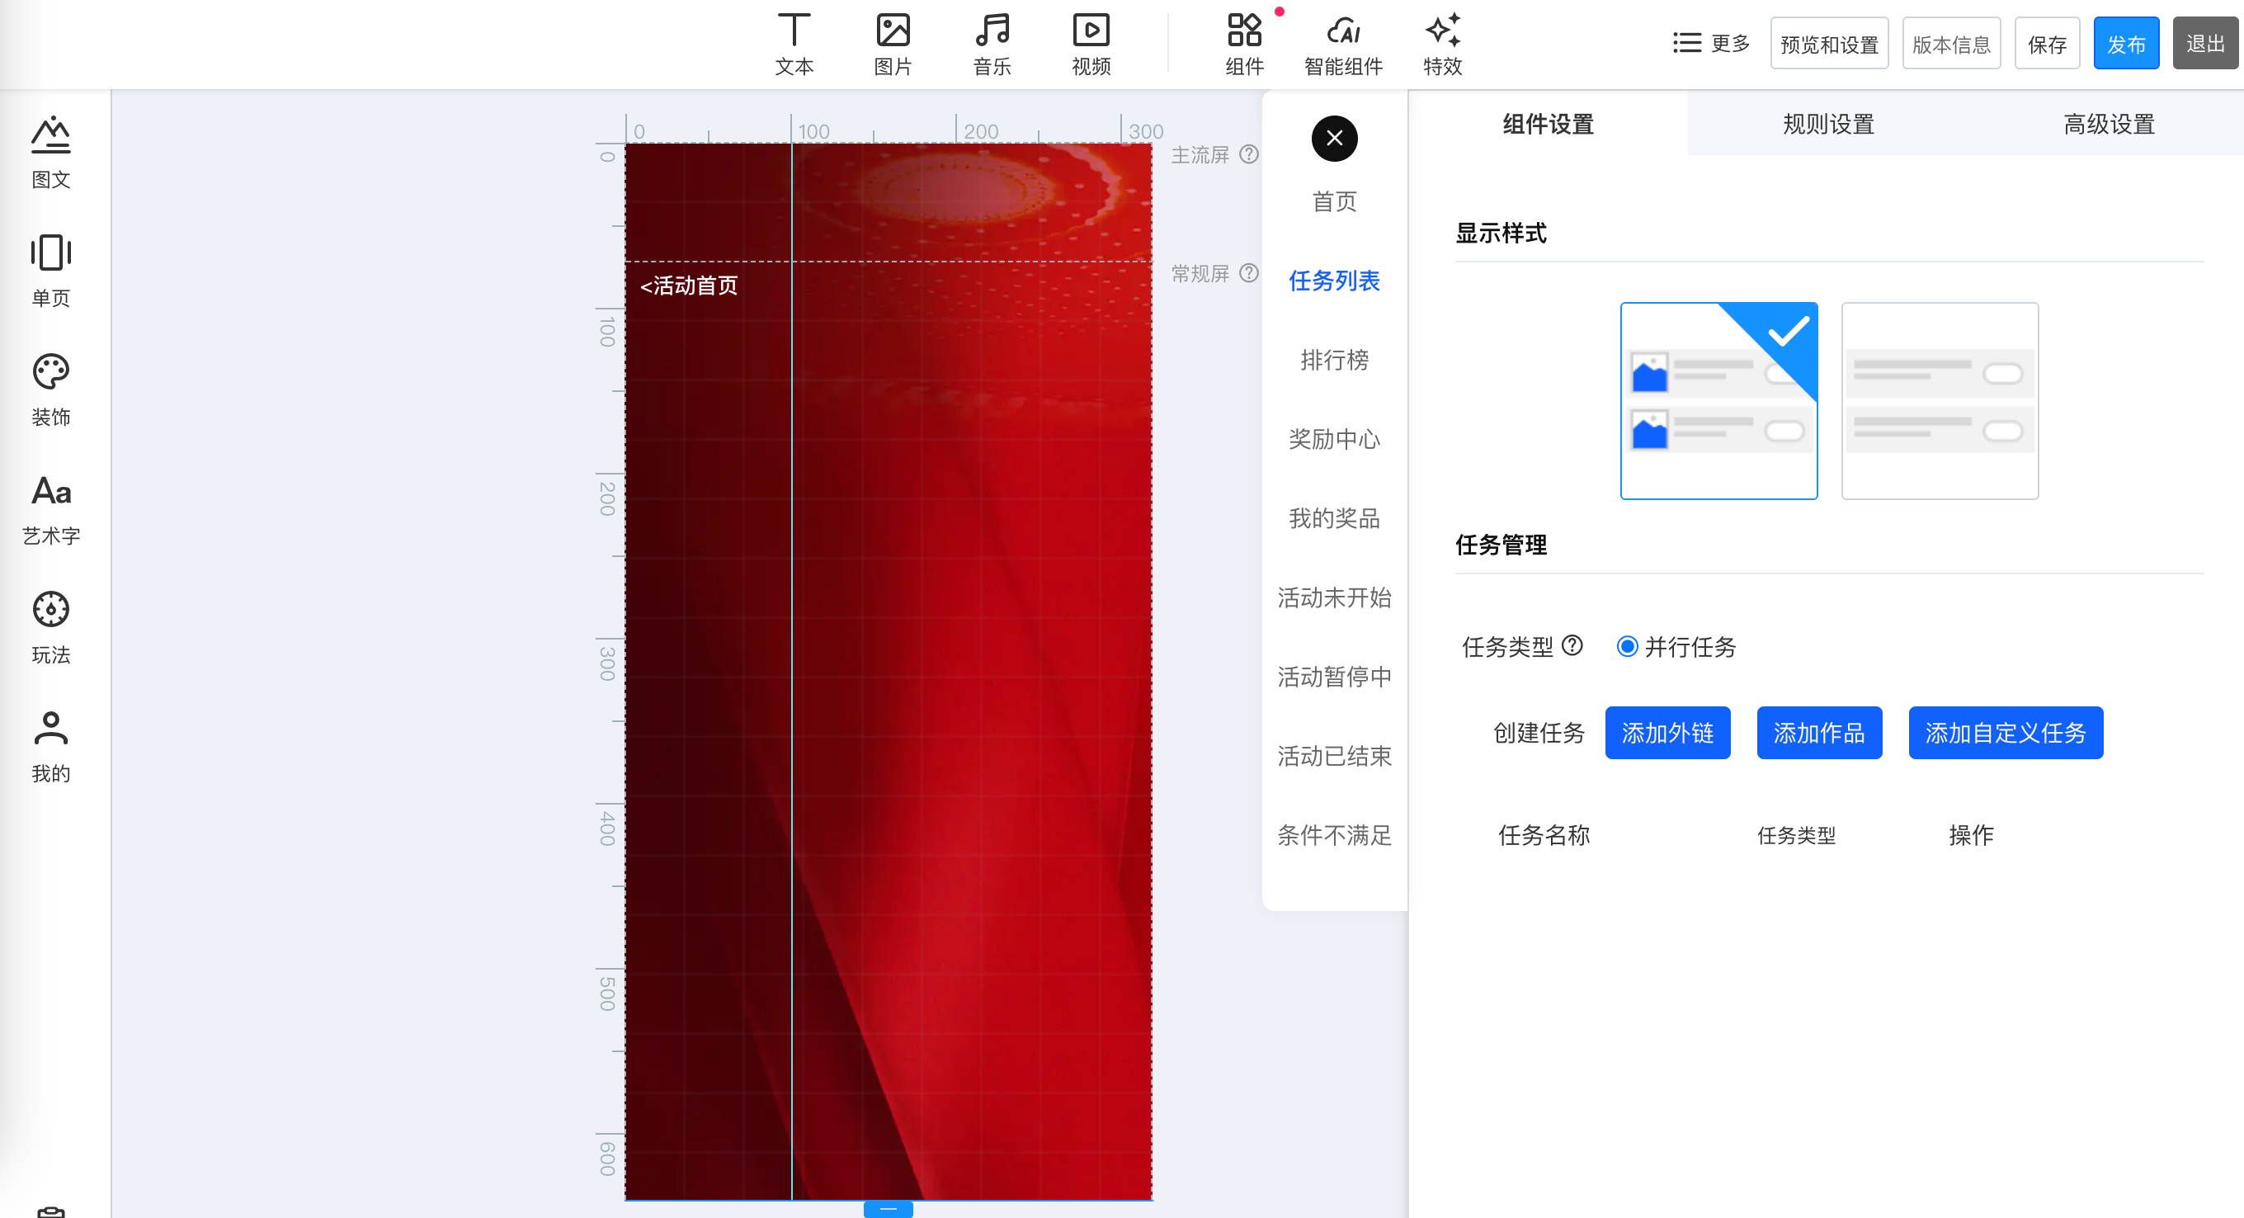This screenshot has width=2244, height=1218.
Task: Click 添加自定义任务 button
Action: click(2006, 733)
